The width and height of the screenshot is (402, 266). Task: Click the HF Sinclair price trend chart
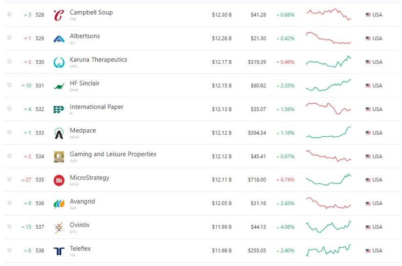329,85
